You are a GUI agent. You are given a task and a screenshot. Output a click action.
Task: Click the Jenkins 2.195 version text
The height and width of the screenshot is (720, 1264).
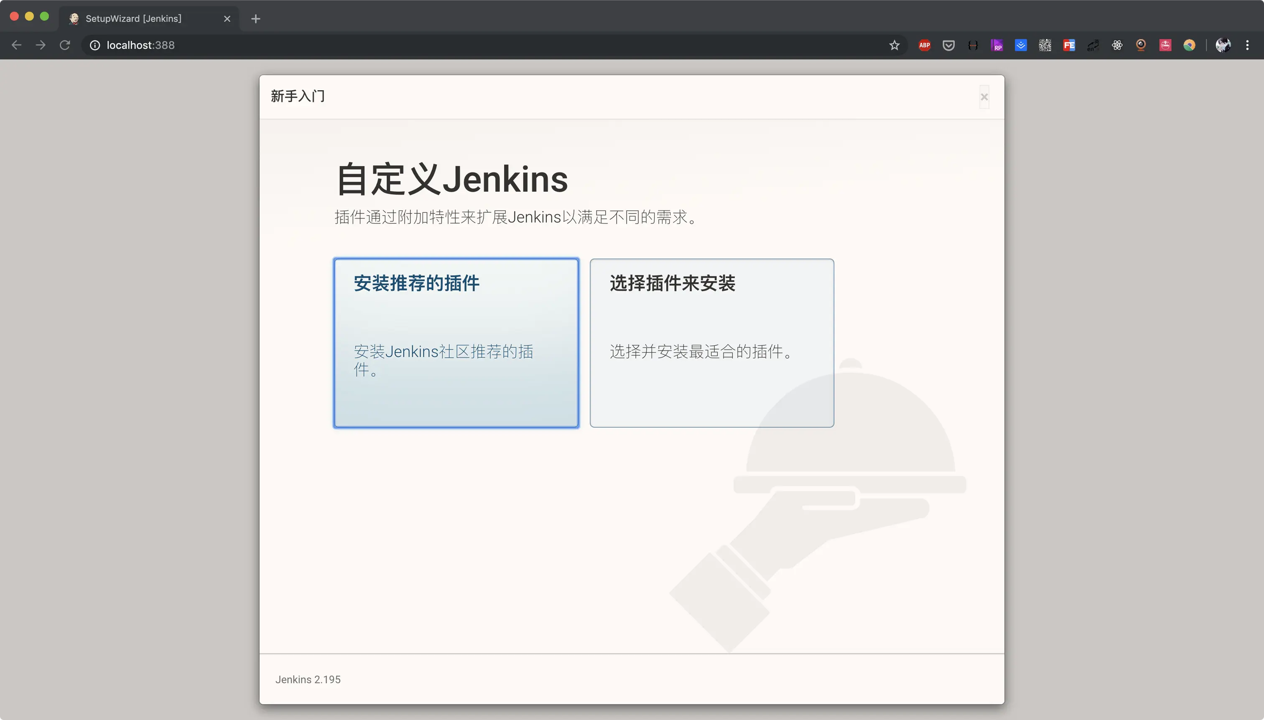pyautogui.click(x=308, y=679)
